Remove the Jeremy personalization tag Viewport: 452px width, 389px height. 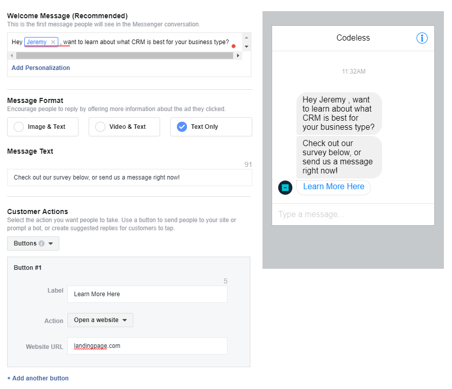click(x=53, y=42)
